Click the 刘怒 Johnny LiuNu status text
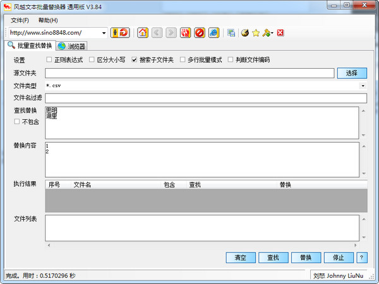 pos(338,276)
